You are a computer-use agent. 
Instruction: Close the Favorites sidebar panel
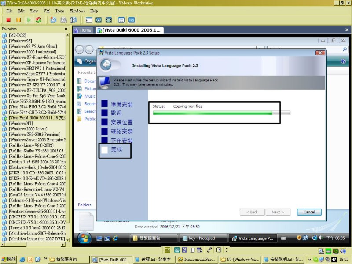click(x=66, y=29)
